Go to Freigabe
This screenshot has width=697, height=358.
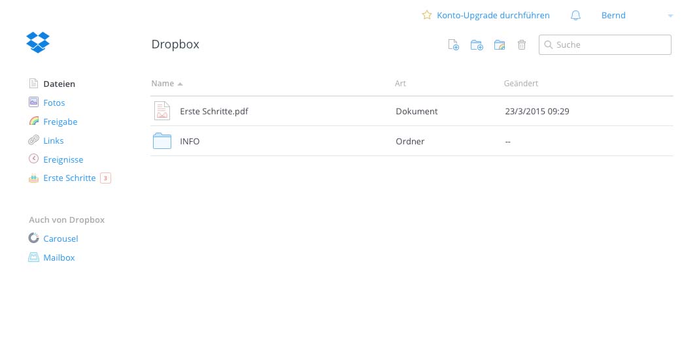pyautogui.click(x=60, y=122)
